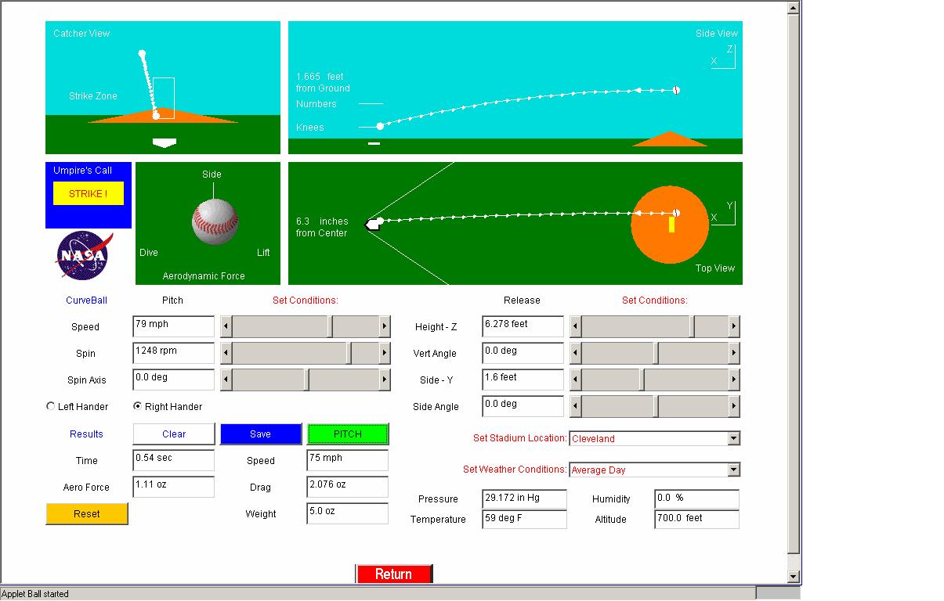Click the Time result field 0.54 sec
The width and height of the screenshot is (944, 601).
point(174,460)
